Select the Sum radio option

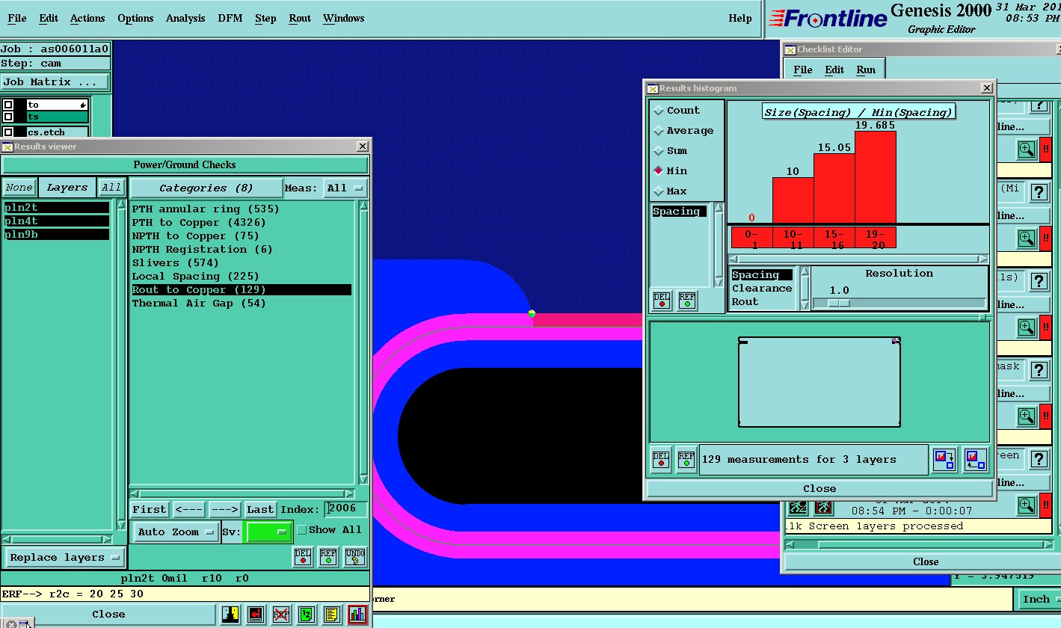click(670, 151)
